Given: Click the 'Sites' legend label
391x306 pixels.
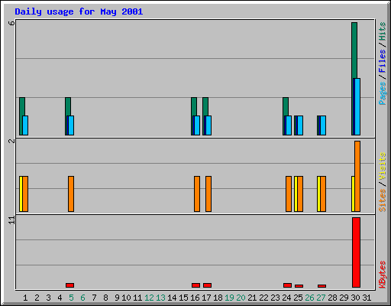Looking at the screenshot, I should [382, 200].
